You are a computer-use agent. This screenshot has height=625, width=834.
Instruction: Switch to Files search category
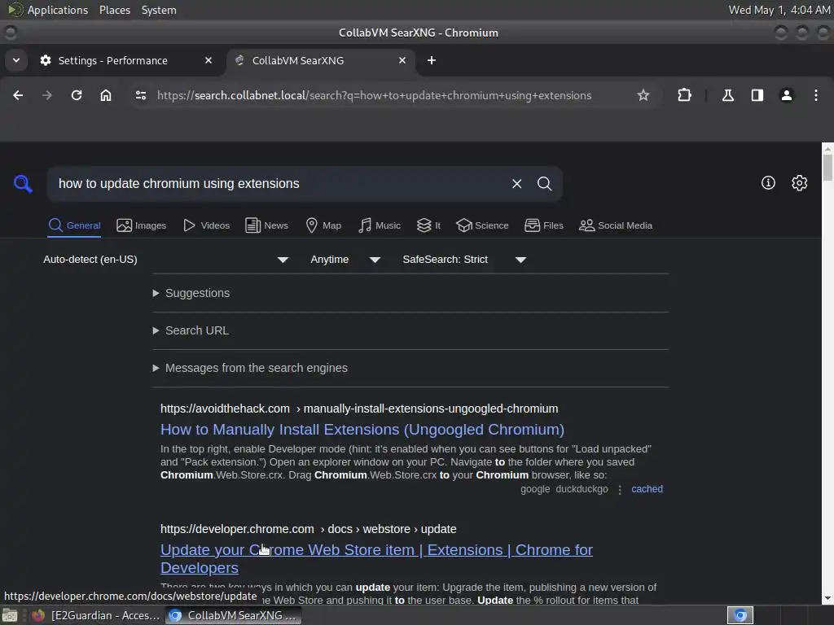(x=543, y=225)
